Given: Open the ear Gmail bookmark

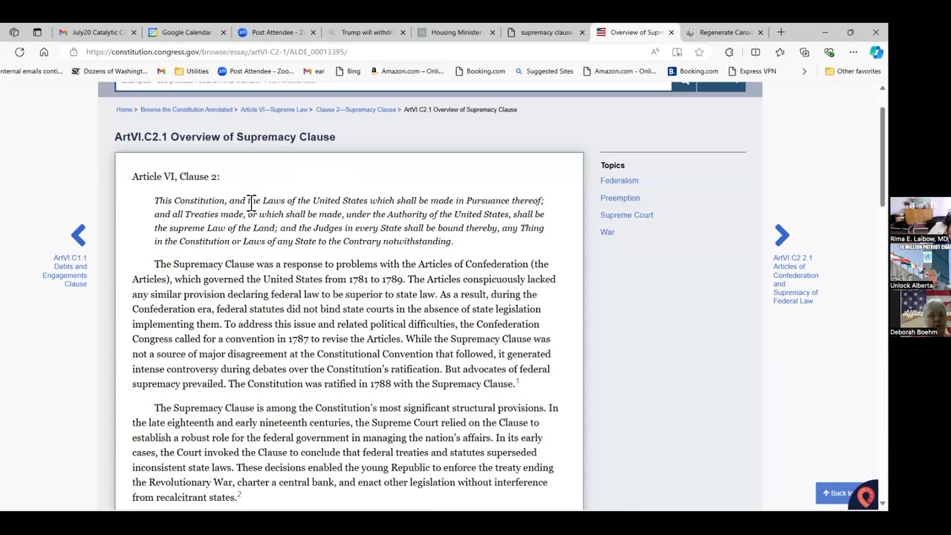Looking at the screenshot, I should pyautogui.click(x=314, y=71).
